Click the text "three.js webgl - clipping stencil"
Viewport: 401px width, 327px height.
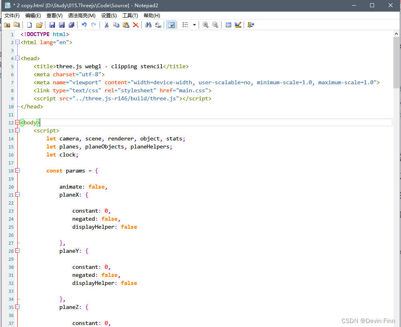pos(110,67)
